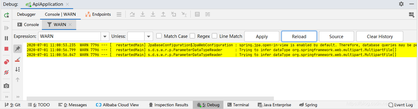The width and height of the screenshot is (418, 109).
Task: Pin the console tab
Action: pos(18,48)
